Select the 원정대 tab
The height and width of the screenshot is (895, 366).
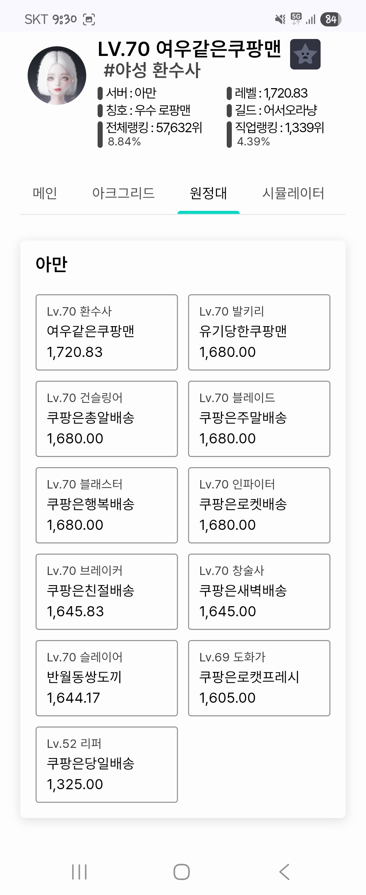coord(208,193)
